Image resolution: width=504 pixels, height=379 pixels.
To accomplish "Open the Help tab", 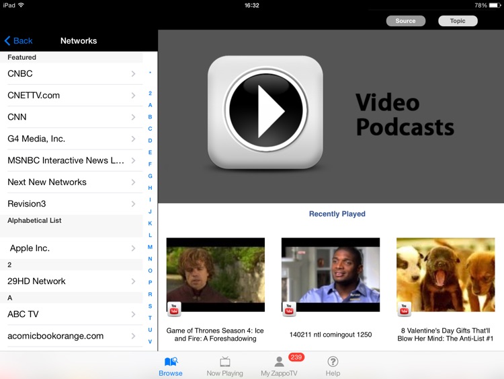I will [333, 366].
